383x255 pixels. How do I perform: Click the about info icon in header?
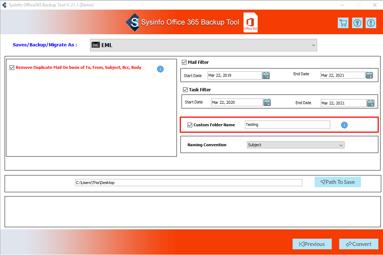tap(371, 23)
